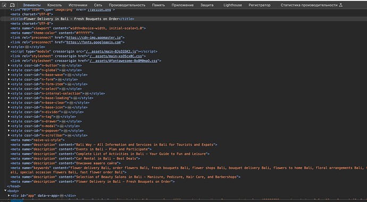Switch to the Память tab

pos(159,5)
